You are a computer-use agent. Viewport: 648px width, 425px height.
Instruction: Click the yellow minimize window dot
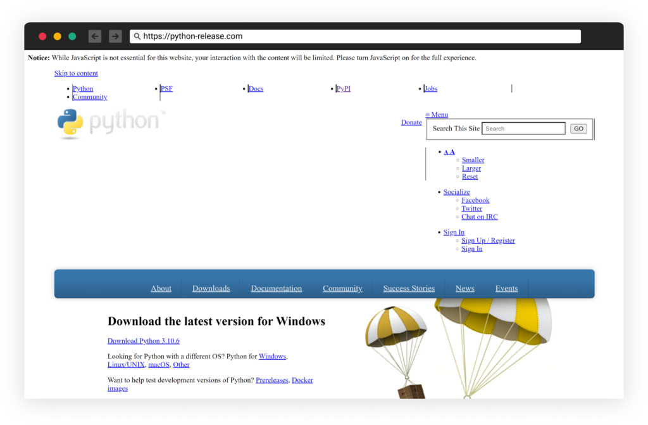[58, 36]
